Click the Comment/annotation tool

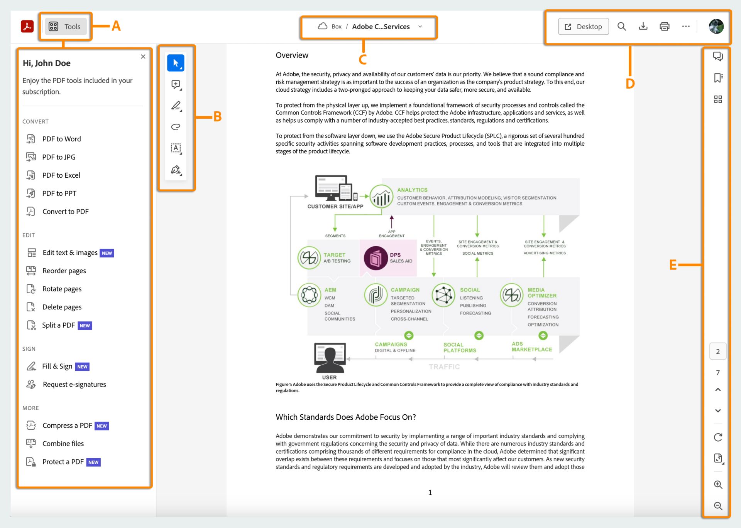click(176, 84)
